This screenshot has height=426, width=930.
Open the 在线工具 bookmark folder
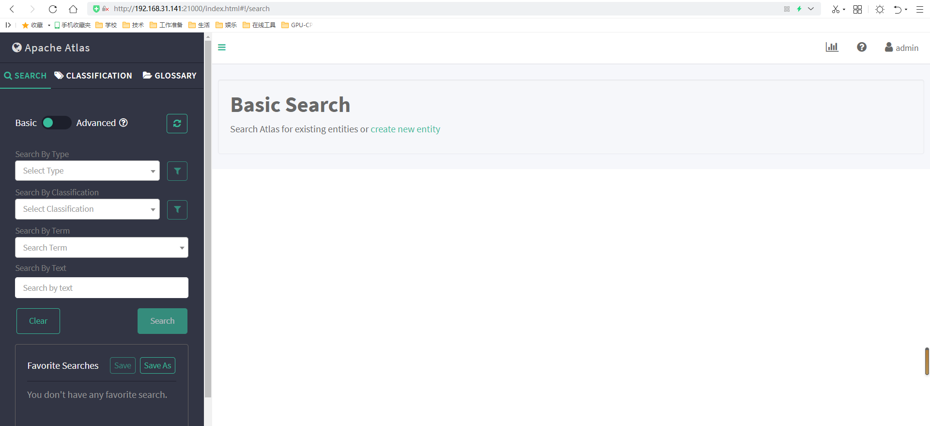point(259,25)
